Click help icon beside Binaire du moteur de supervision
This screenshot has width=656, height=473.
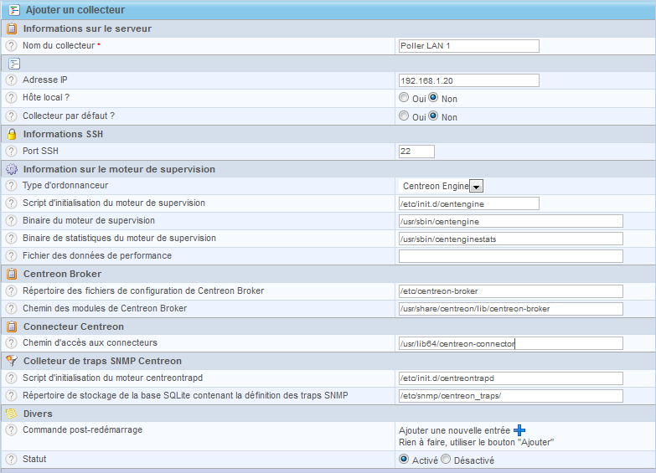click(11, 220)
